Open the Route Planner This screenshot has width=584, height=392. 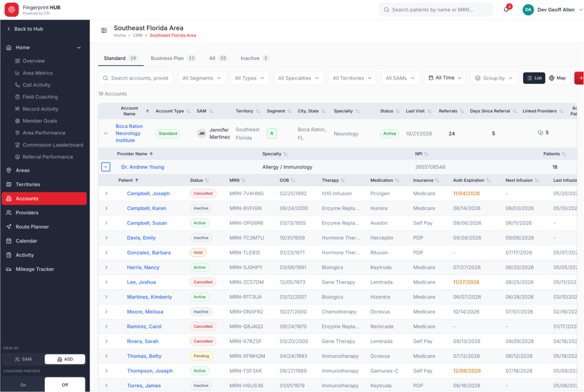coord(44,227)
